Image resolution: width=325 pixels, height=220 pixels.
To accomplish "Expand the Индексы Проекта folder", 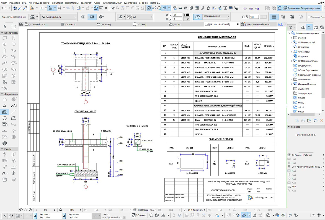I will pos(292,84).
